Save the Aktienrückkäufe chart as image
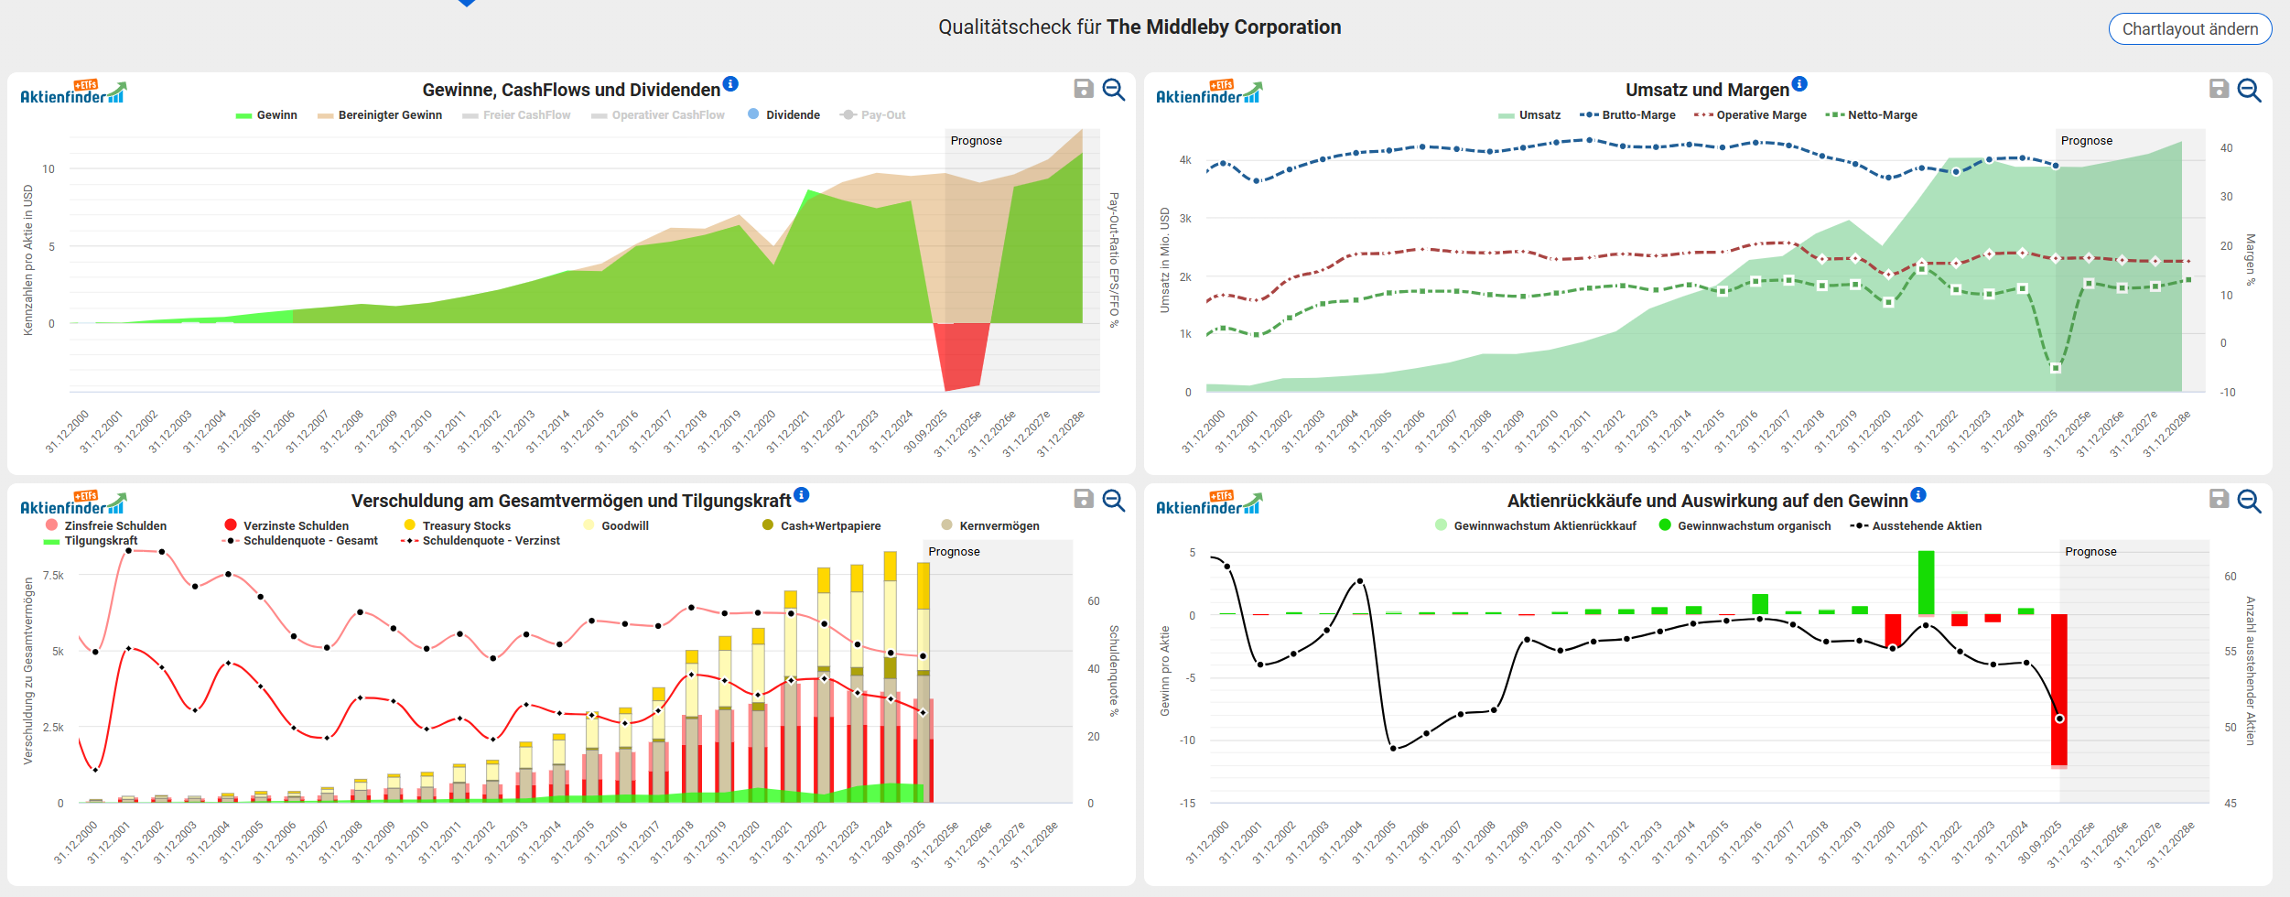Image resolution: width=2290 pixels, height=897 pixels. point(2219,499)
